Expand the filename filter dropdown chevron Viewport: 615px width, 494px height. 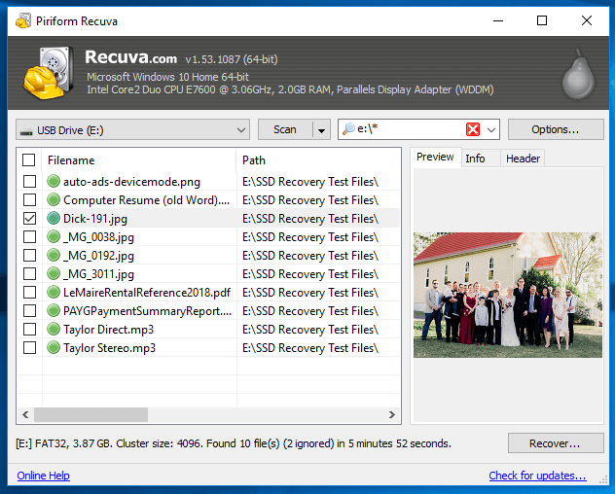[x=491, y=129]
